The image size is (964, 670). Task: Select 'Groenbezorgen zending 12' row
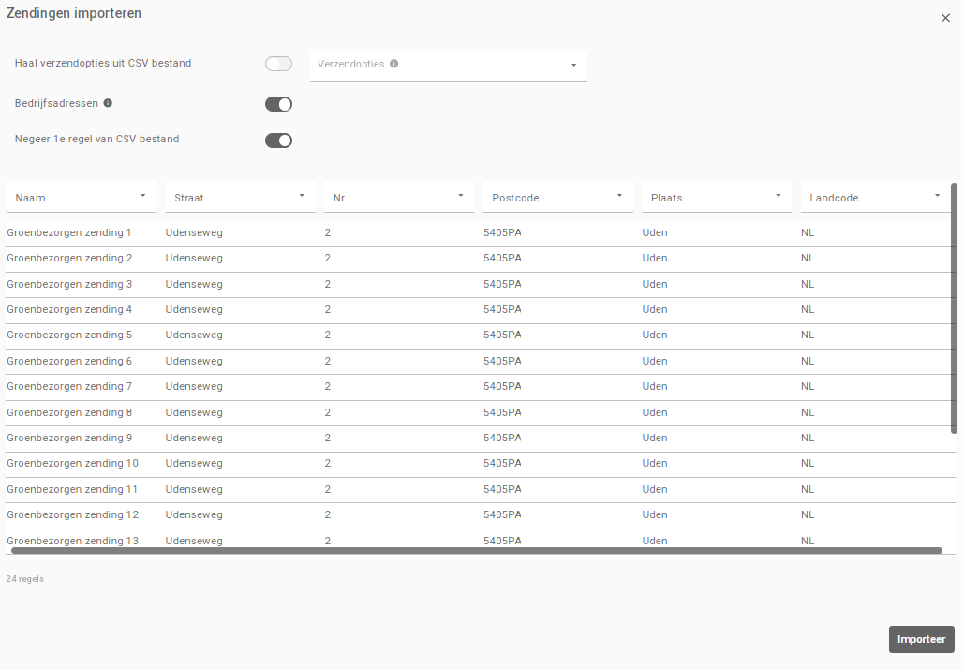click(x=72, y=514)
